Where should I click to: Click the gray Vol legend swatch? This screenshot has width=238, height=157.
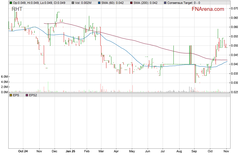click(x=73, y=3)
